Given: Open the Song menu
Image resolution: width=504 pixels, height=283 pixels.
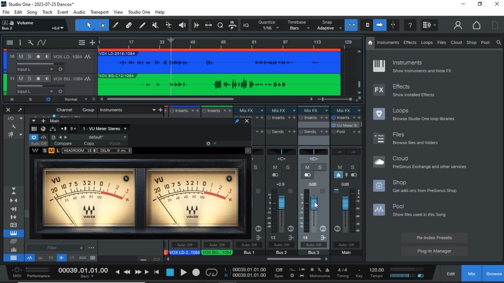Looking at the screenshot, I should click(x=32, y=12).
